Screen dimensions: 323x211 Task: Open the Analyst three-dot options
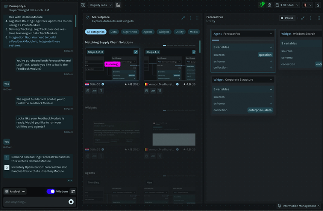23,191
